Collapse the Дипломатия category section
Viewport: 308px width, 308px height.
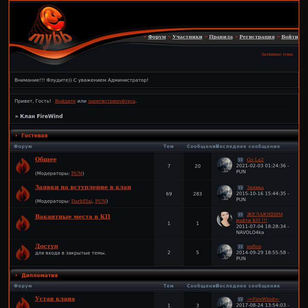(x=17, y=275)
